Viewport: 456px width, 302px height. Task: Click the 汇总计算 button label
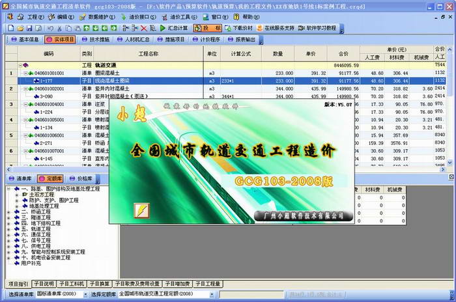(178, 28)
